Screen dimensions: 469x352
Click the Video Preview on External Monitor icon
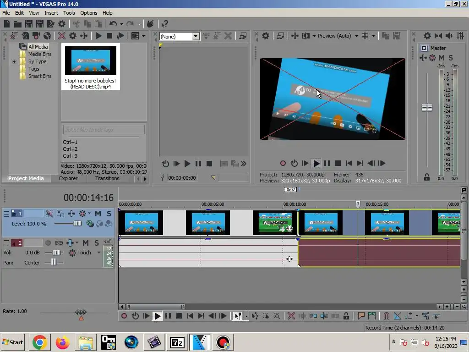pyautogui.click(x=280, y=36)
